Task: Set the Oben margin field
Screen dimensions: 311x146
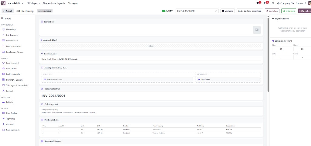Action: coord(282,49)
